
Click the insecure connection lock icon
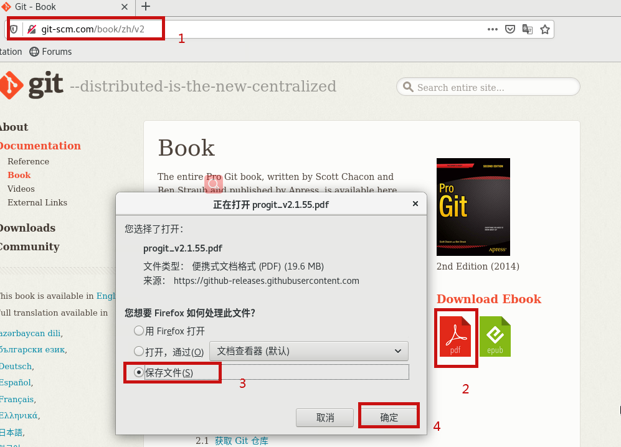32,29
